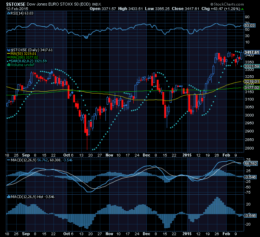Click the candlestick icon beside $STOX5E (Daily)
The image size is (260, 237).
[9, 50]
